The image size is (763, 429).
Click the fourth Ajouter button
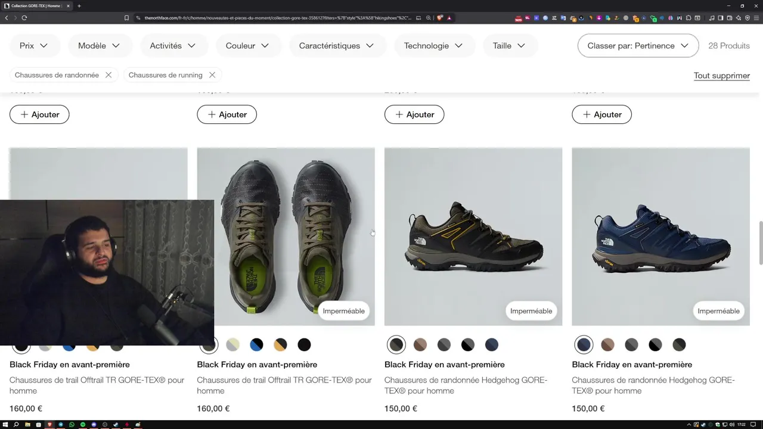click(x=601, y=114)
